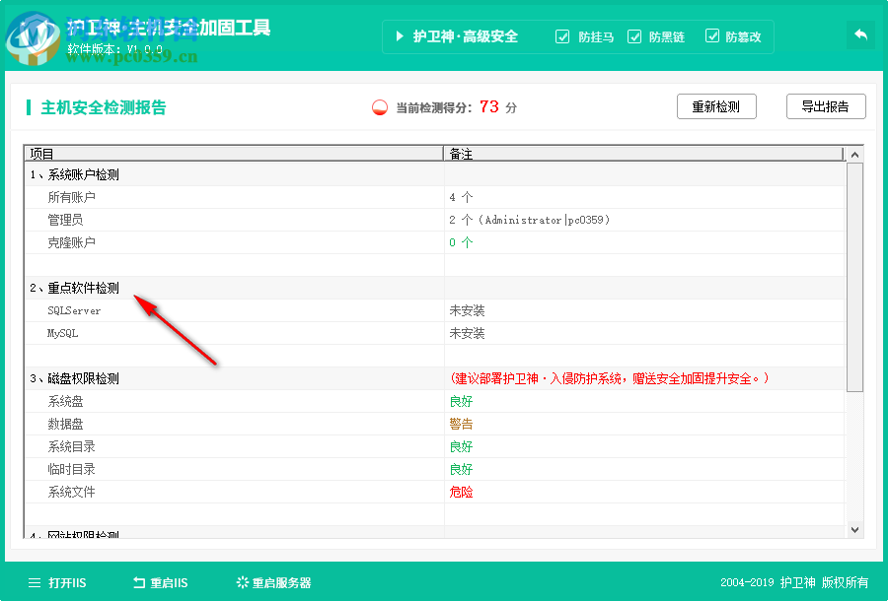Image resolution: width=888 pixels, height=601 pixels.
Task: Uncheck the 防挂马 protection option
Action: click(562, 36)
